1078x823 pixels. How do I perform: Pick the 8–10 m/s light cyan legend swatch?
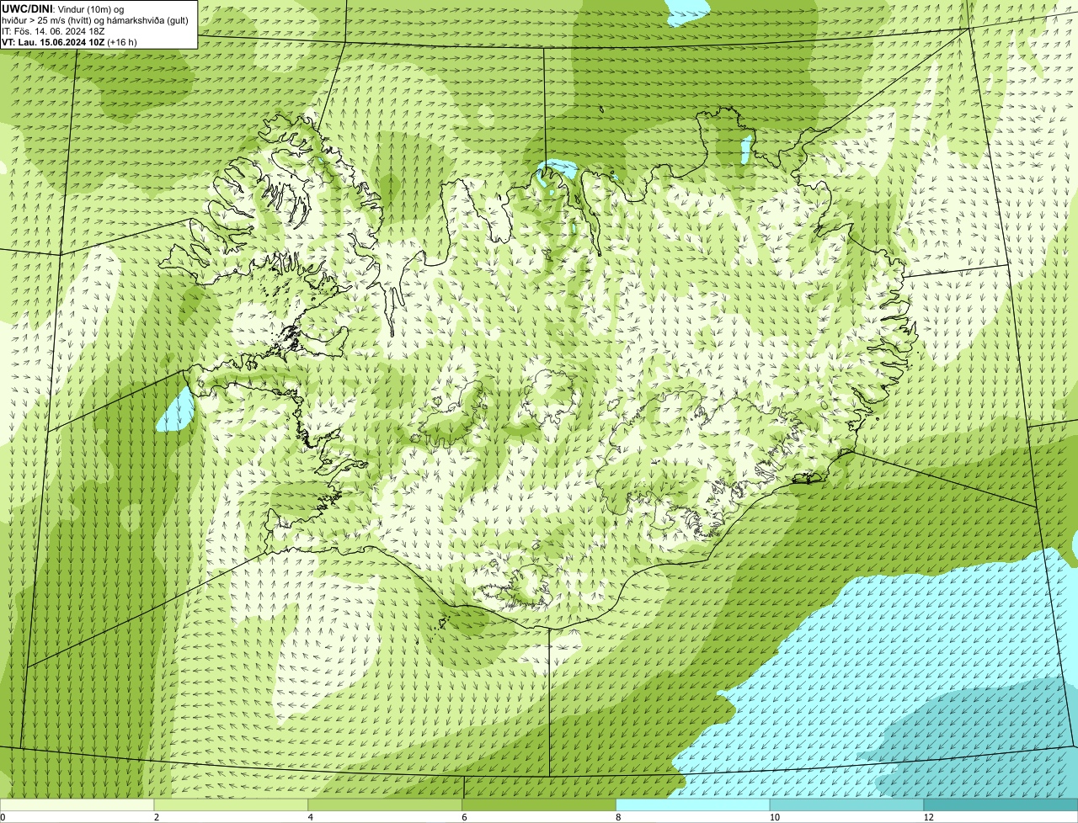point(694,804)
